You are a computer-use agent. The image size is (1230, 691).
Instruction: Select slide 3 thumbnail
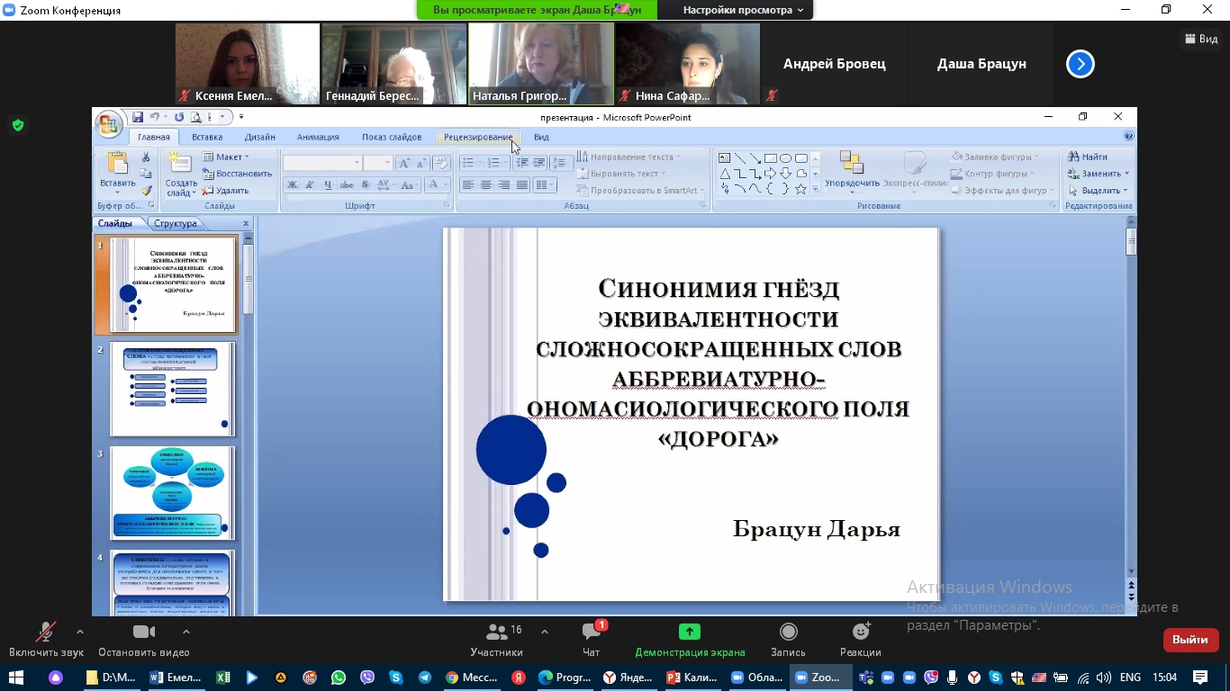coord(172,493)
